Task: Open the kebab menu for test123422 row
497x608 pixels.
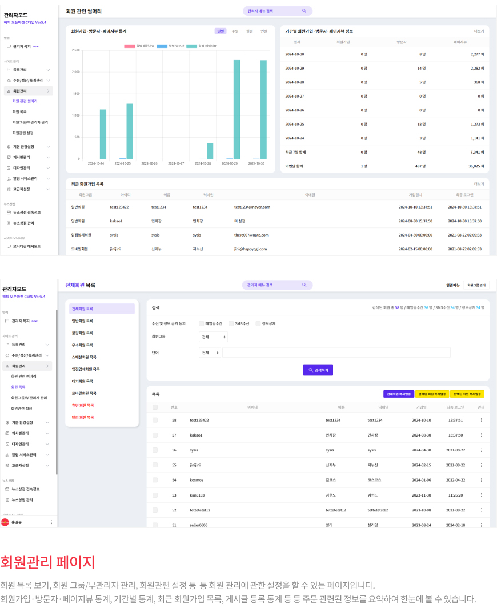Action: click(x=481, y=420)
